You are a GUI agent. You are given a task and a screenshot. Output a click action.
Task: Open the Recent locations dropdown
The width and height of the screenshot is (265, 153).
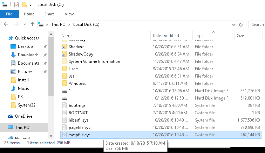point(25,24)
